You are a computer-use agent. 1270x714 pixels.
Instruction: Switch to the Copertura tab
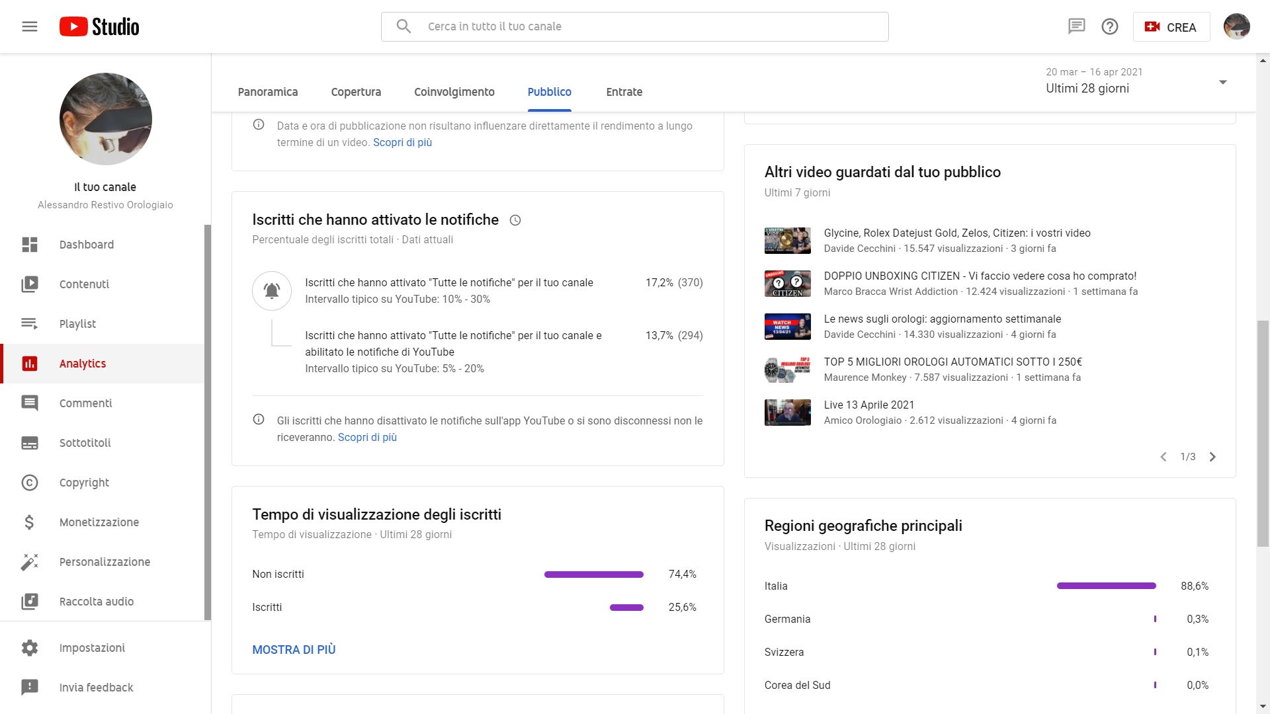pyautogui.click(x=356, y=92)
